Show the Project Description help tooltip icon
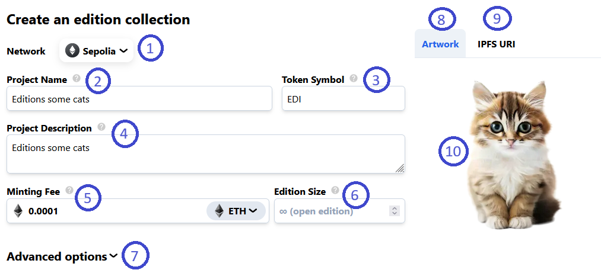Viewport: 601px width, 273px height. tap(101, 127)
